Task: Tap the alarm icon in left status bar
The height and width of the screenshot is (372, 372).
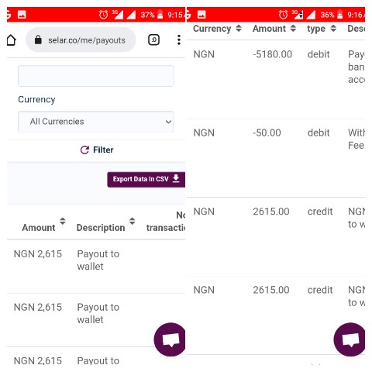Action: pos(104,15)
